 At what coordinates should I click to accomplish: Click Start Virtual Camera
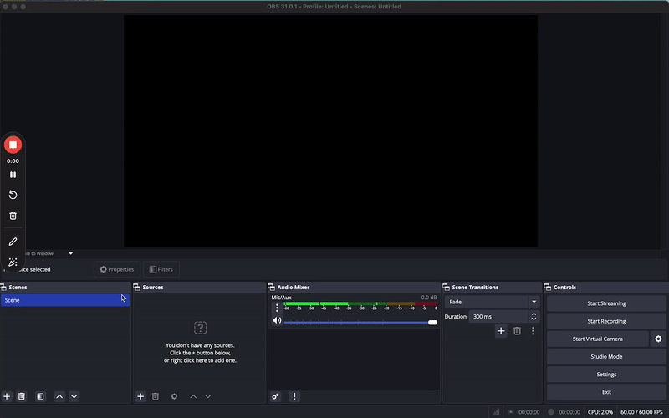point(597,339)
